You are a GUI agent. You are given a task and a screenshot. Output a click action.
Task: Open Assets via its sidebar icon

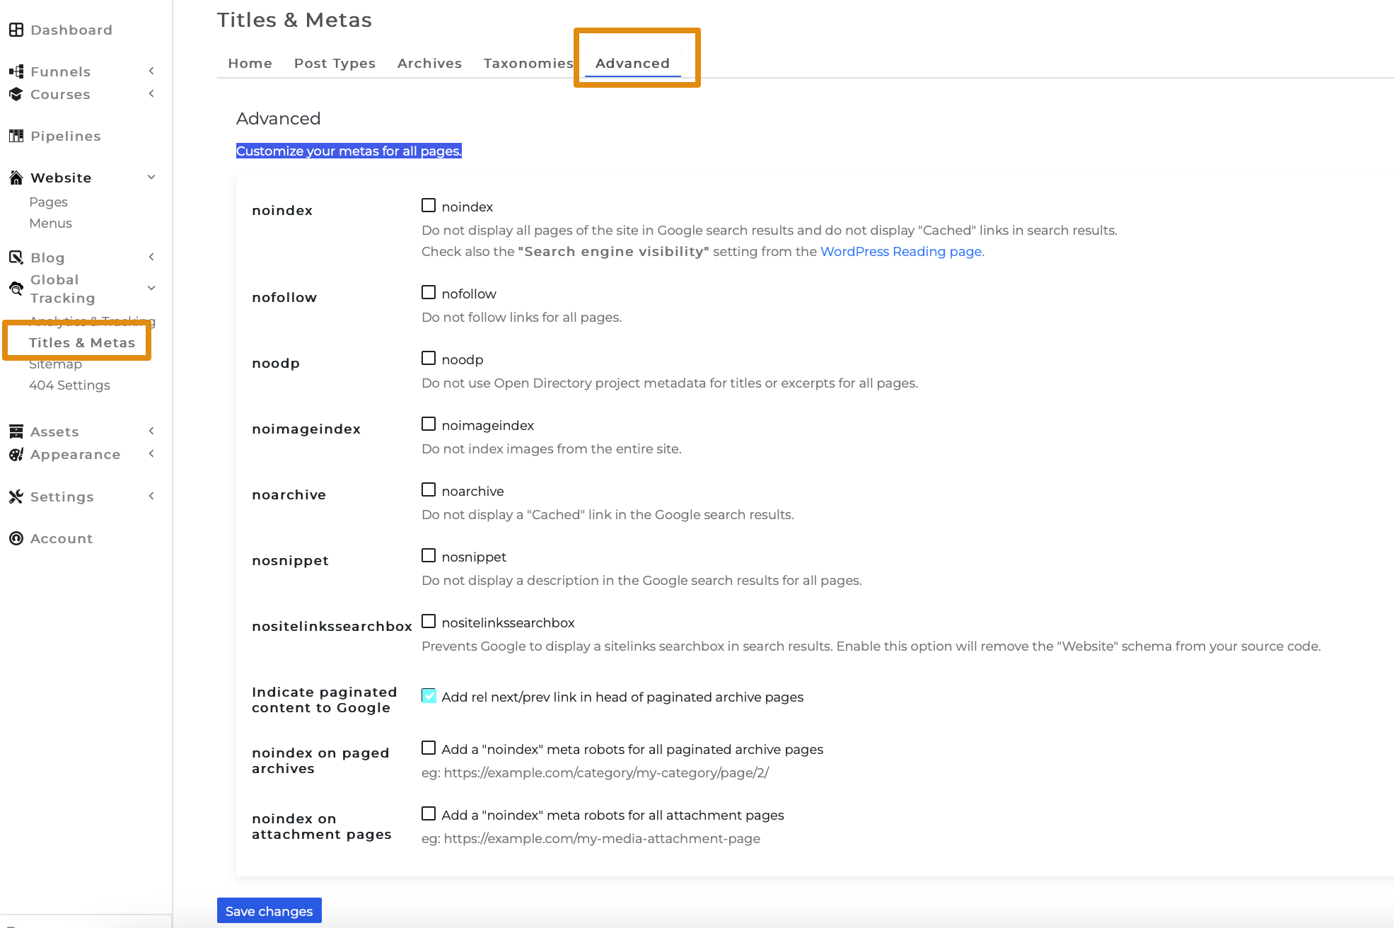pyautogui.click(x=16, y=431)
